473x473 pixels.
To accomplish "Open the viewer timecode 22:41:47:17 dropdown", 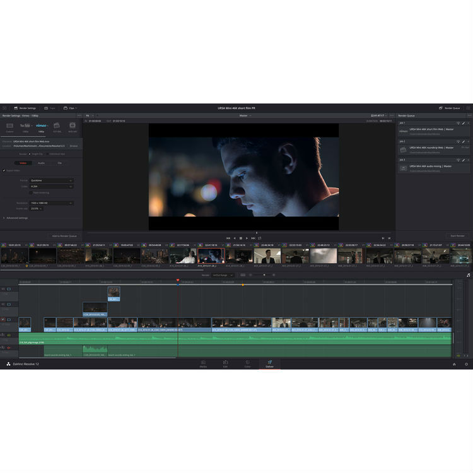I will [x=379, y=115].
